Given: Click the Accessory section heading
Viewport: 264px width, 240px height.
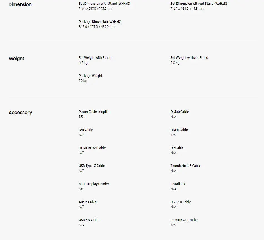Looking at the screenshot, I should tap(20, 113).
